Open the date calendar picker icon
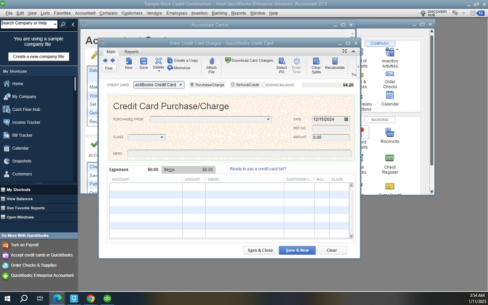Image resolution: width=488 pixels, height=305 pixels. [346, 120]
